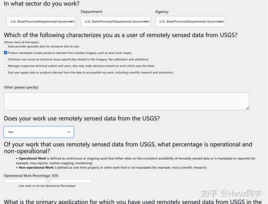Uncheck the Product developer checkbox
268x204 pixels.
(6, 53)
